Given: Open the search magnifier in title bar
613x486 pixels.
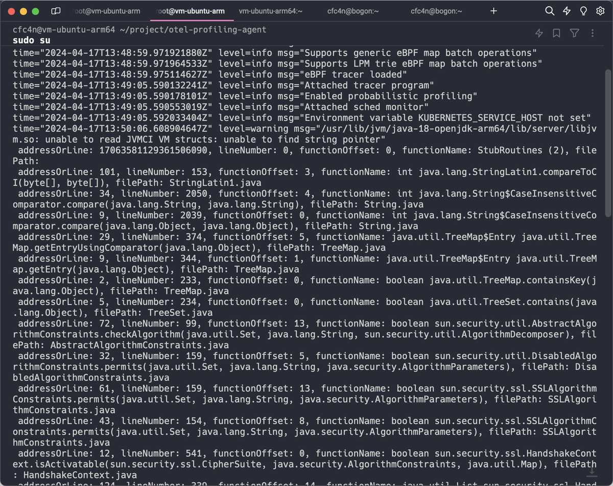Looking at the screenshot, I should pos(550,11).
